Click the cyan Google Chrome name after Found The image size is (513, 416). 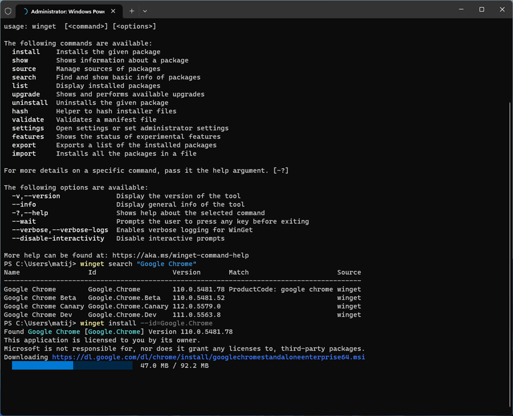tap(54, 332)
